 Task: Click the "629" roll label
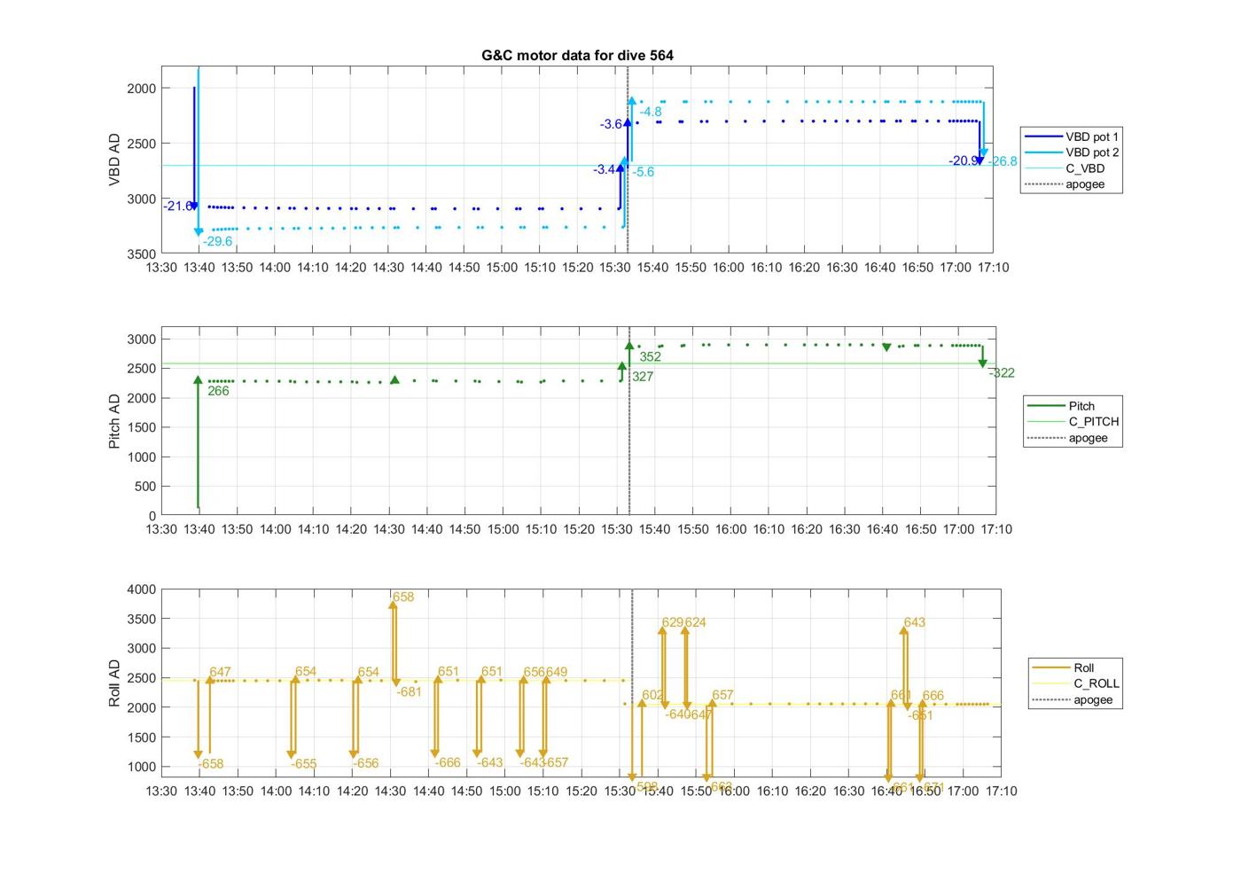tap(673, 622)
